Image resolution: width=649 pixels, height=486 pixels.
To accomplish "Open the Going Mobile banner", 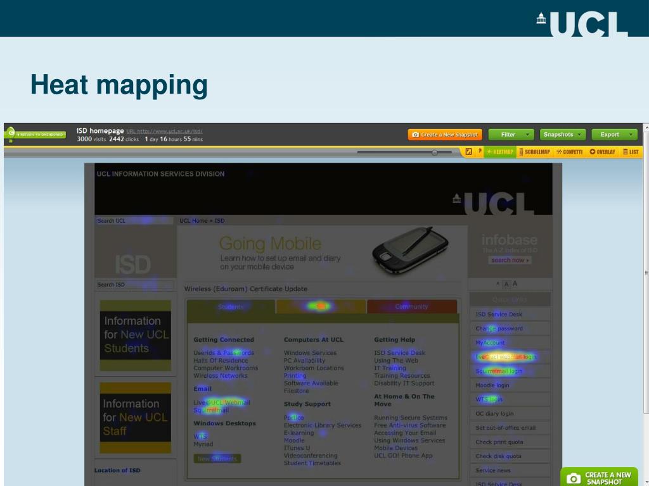I will [322, 252].
